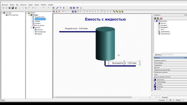The height and width of the screenshot is (105, 187).
Task: Collapse the Емкость node in object tree
Action: 31,28
